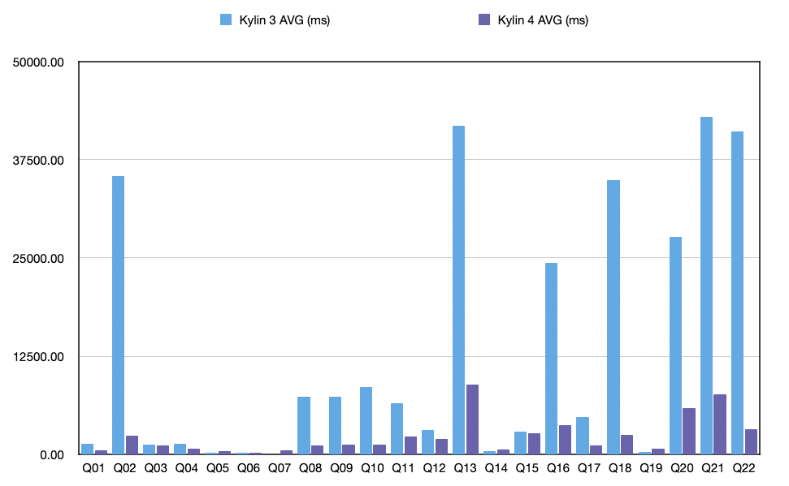The height and width of the screenshot is (486, 789).
Task: Click the Q13 x-axis label
Action: (465, 468)
